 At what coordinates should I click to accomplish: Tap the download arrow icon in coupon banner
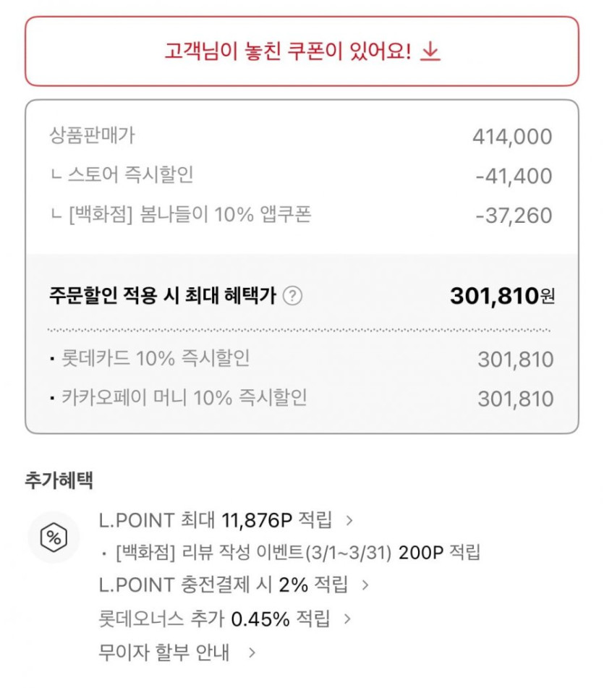430,52
